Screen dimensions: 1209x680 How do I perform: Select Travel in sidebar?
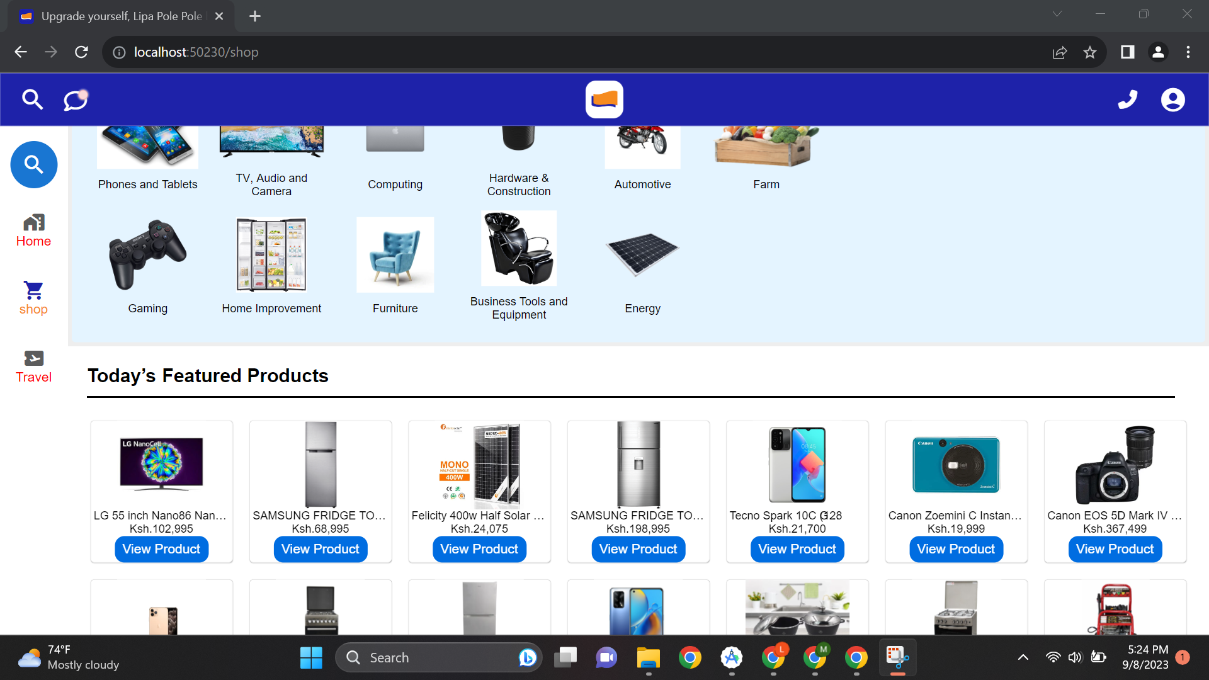pos(33,366)
